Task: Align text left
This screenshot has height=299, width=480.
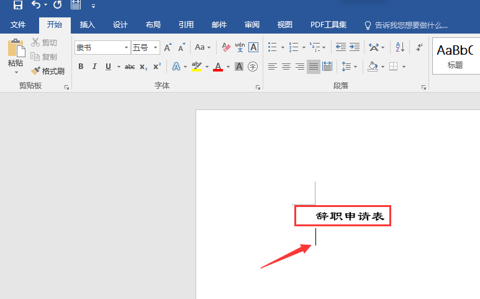Action: (x=273, y=67)
